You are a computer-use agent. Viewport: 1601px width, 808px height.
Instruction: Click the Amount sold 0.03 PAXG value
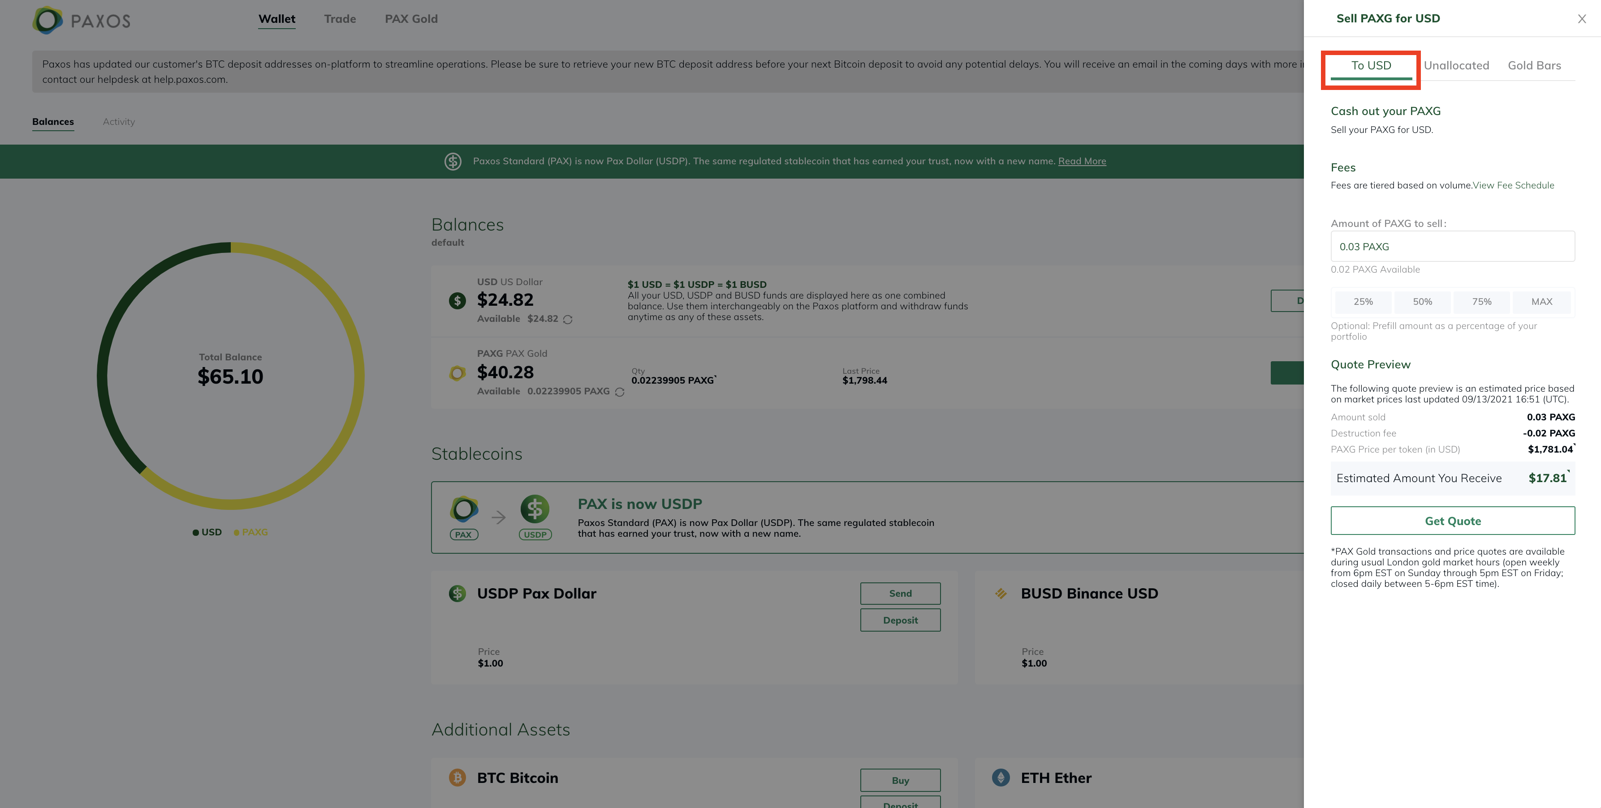point(1551,417)
